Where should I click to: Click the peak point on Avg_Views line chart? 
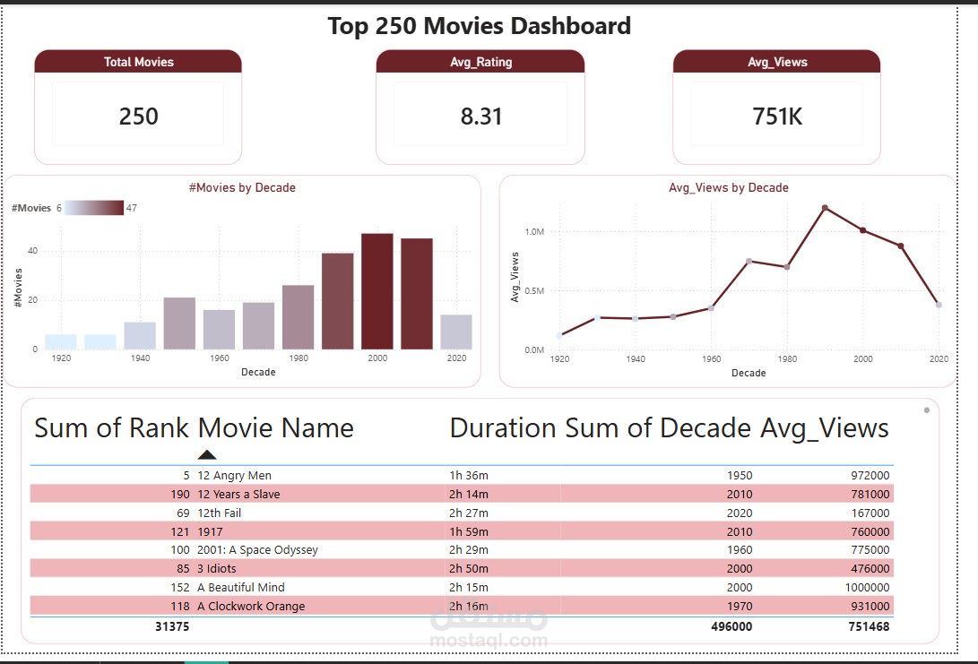[825, 208]
